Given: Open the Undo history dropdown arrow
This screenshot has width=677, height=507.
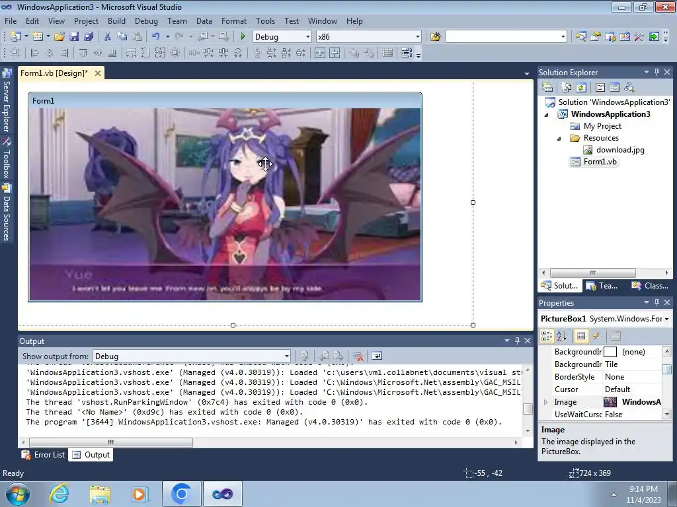Looking at the screenshot, I should pyautogui.click(x=167, y=37).
